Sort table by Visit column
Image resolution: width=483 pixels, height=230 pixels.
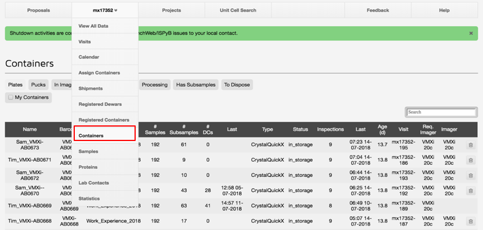point(403,129)
